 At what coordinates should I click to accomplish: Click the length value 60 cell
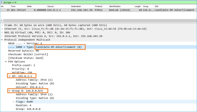(x=140, y=10)
